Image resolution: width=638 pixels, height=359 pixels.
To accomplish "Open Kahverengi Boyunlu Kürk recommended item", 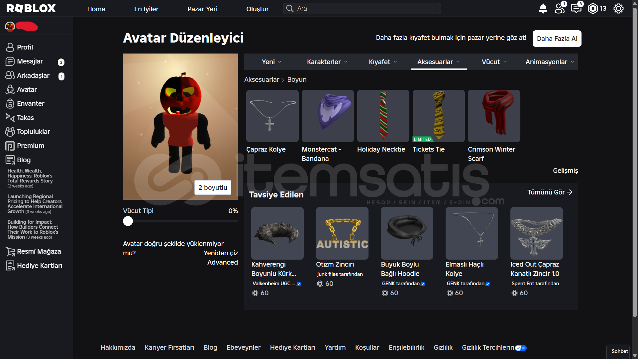I will click(277, 233).
